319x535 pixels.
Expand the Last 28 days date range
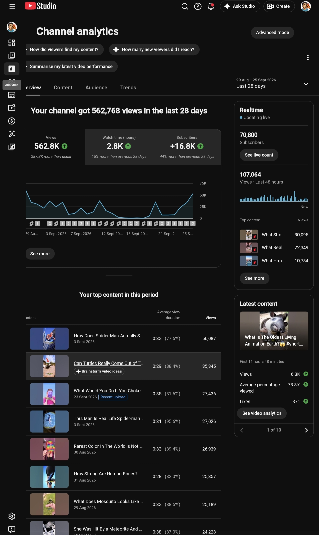(x=272, y=83)
